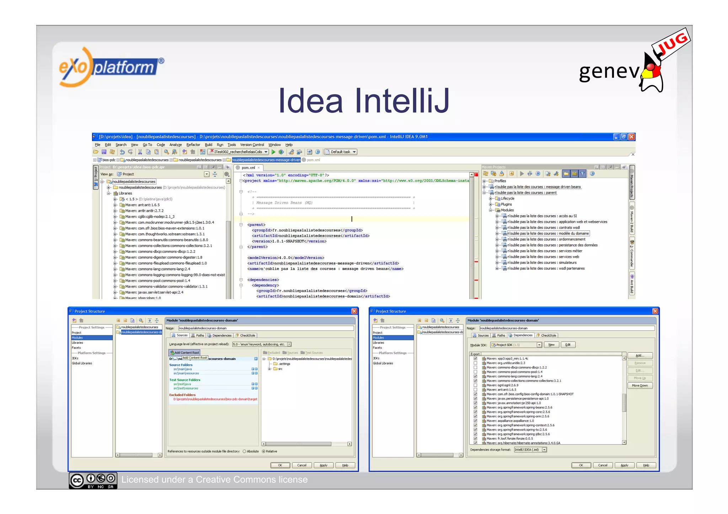Click the Add Content Root button

(184, 353)
